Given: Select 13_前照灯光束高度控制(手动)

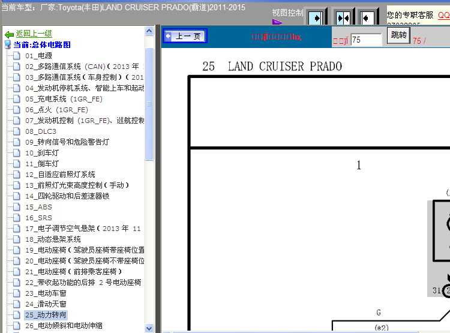Looking at the screenshot, I should pos(77,185).
